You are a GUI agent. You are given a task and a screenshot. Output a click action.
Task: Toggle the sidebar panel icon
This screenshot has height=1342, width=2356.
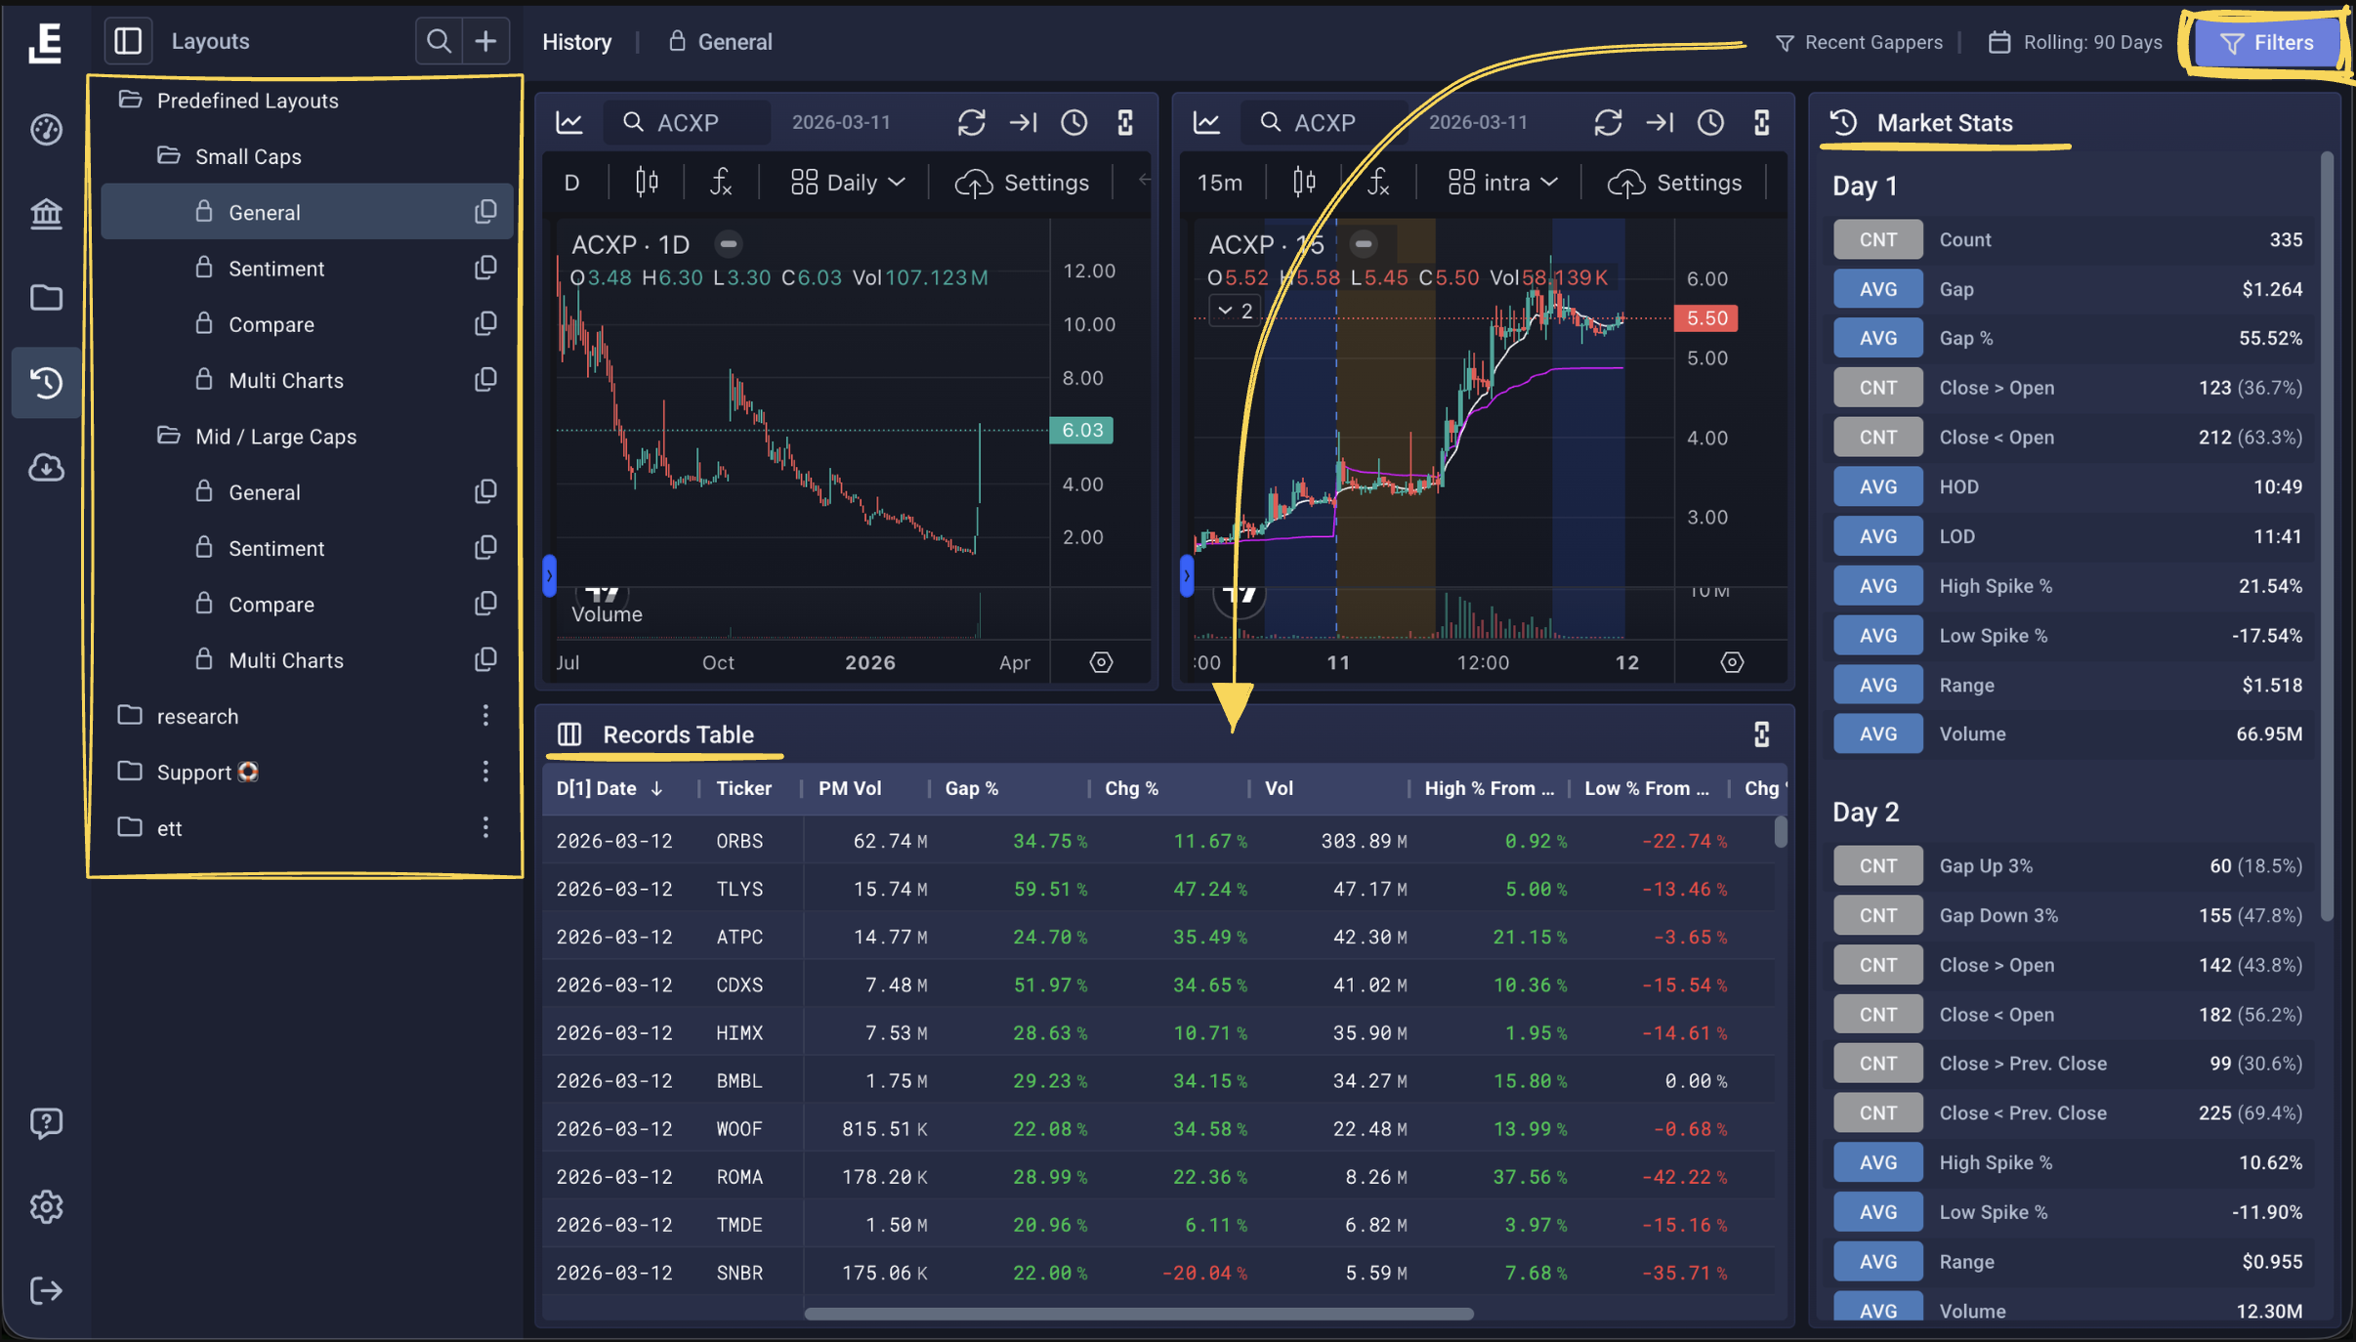(128, 41)
